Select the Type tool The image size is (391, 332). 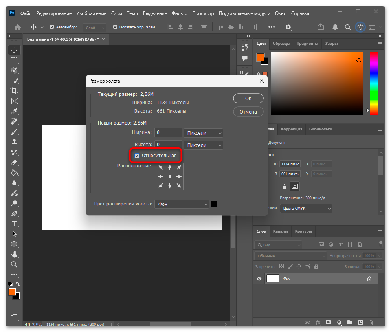tap(14, 224)
